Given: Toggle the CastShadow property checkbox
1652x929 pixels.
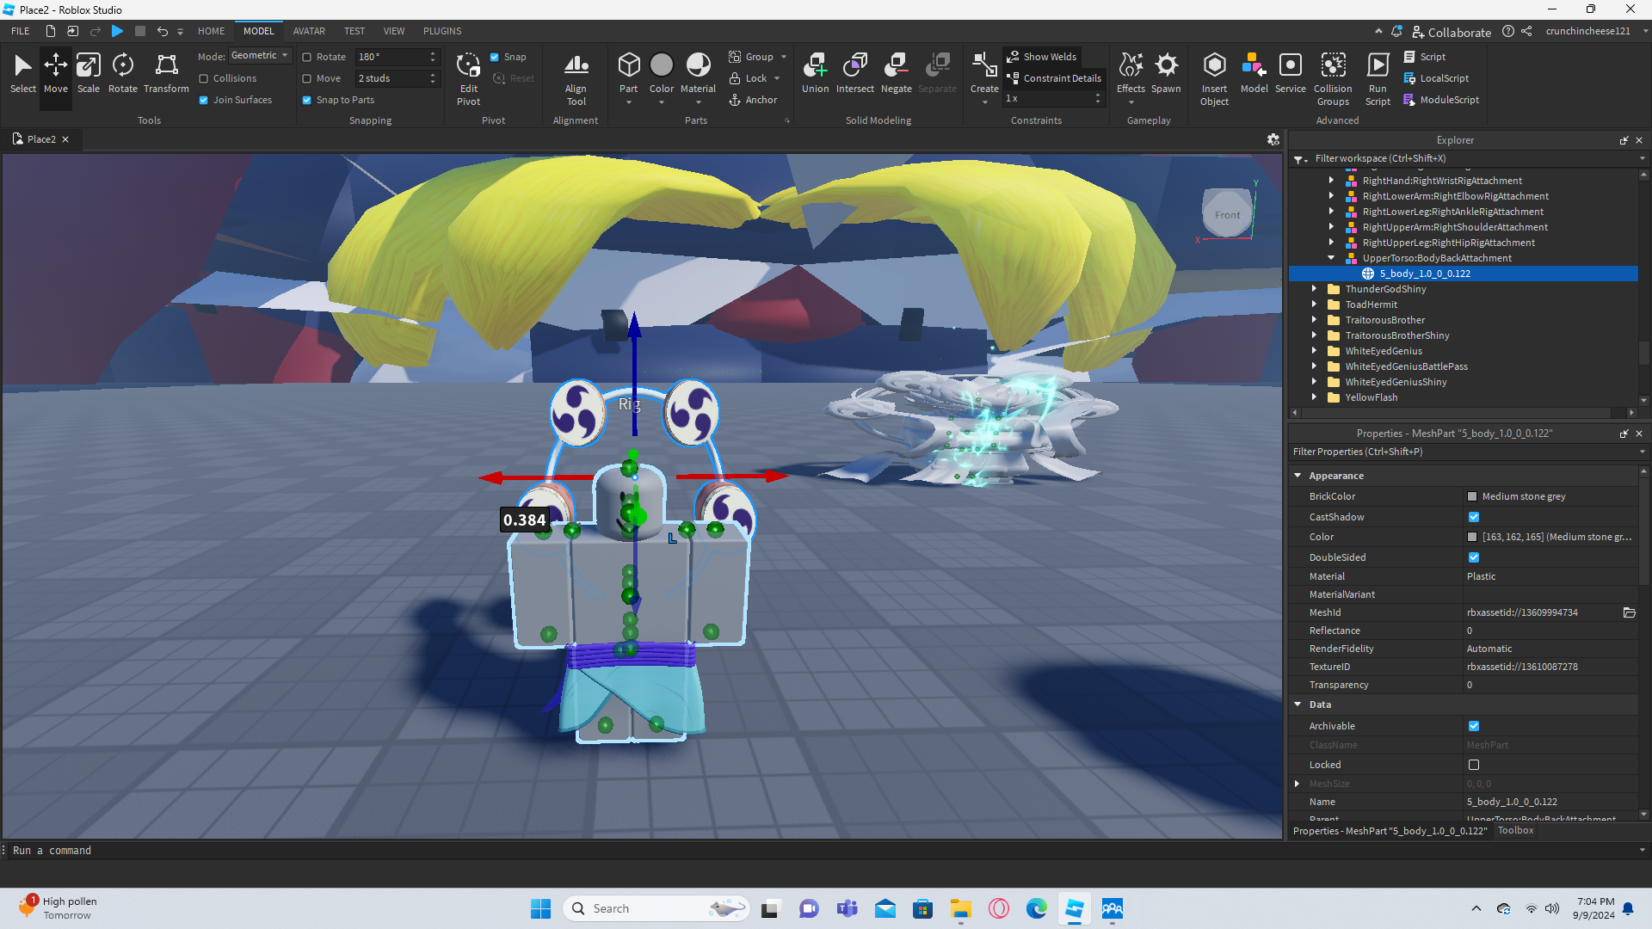Looking at the screenshot, I should (x=1474, y=517).
